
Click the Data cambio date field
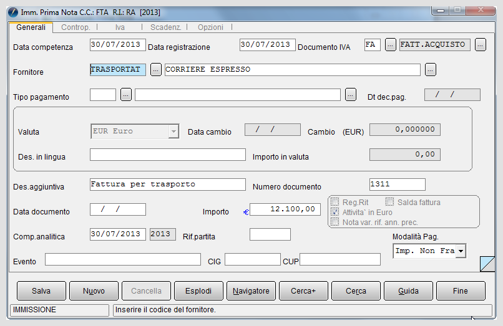273,130
